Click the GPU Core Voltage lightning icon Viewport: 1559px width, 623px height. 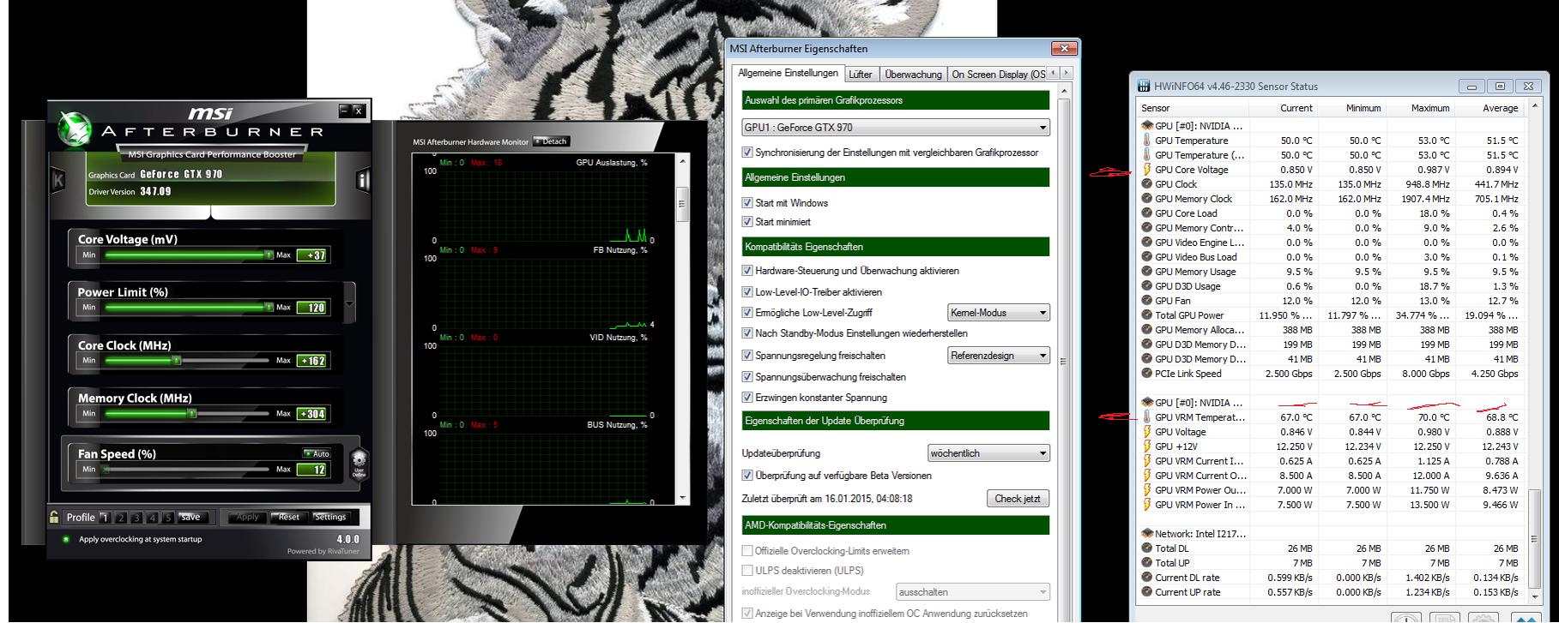1147,170
